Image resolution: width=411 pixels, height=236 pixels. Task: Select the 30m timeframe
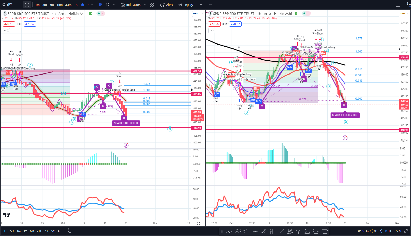tap(68, 5)
